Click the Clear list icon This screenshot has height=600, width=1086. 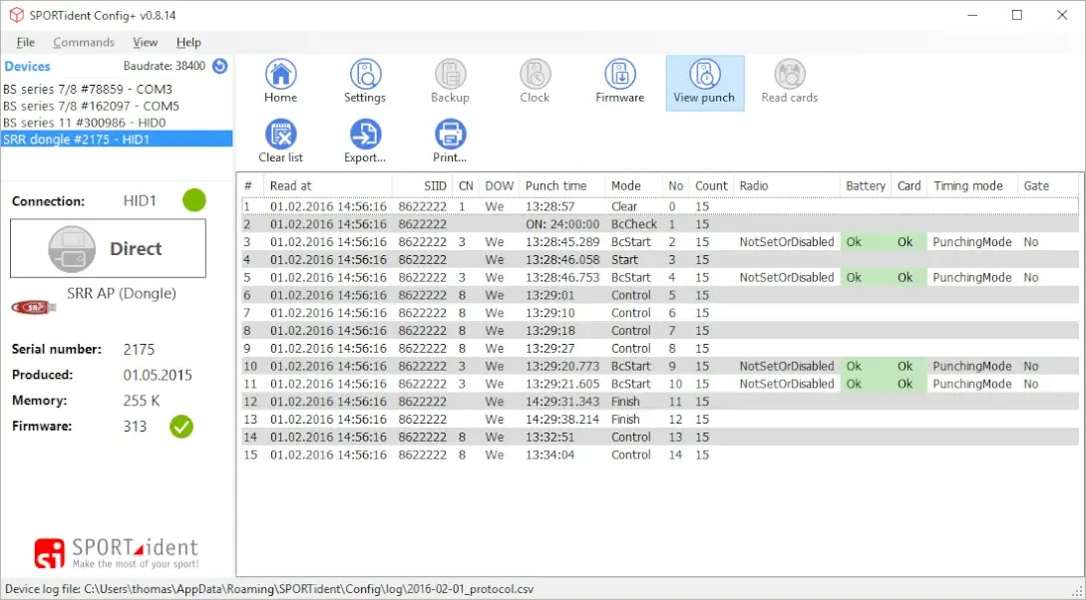280,135
